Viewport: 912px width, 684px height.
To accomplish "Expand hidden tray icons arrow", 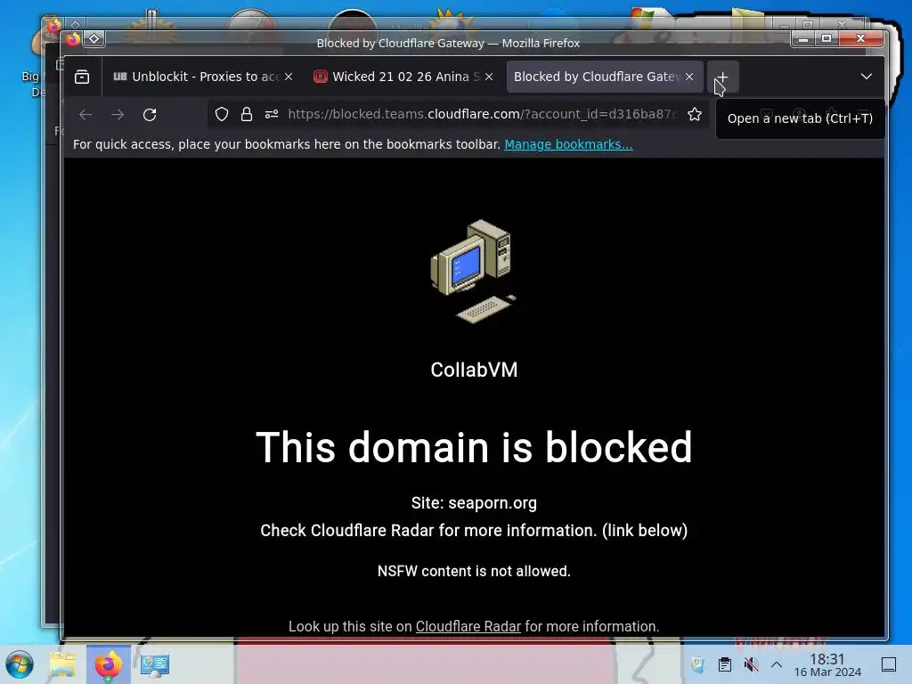I will [x=777, y=664].
